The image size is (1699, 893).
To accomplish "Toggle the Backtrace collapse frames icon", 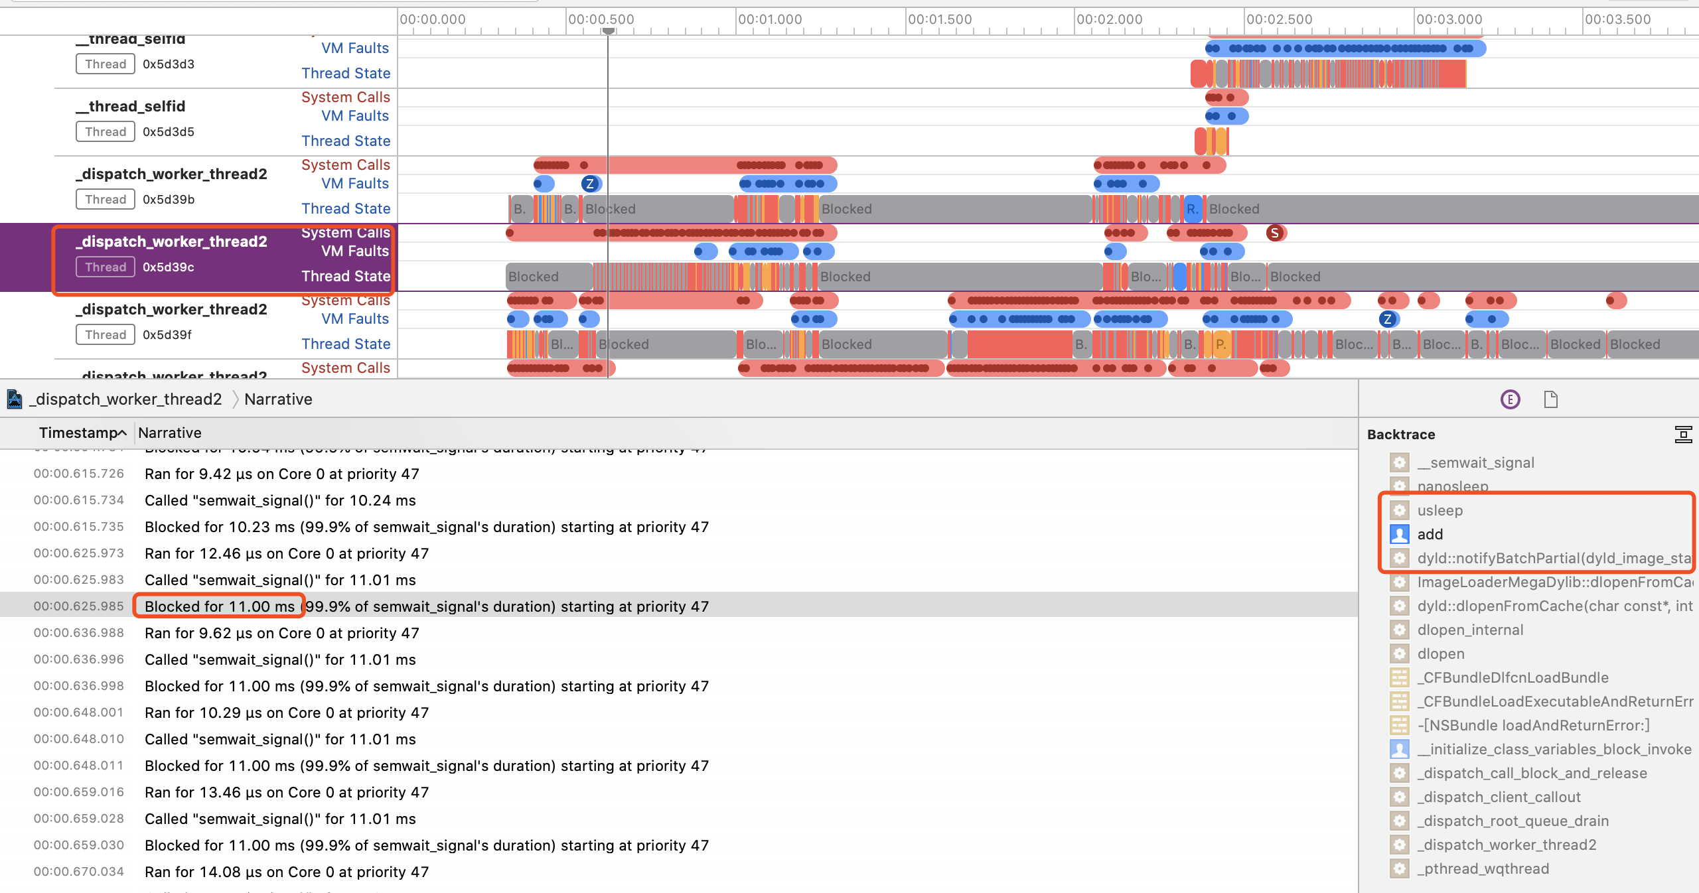I will pyautogui.click(x=1683, y=435).
